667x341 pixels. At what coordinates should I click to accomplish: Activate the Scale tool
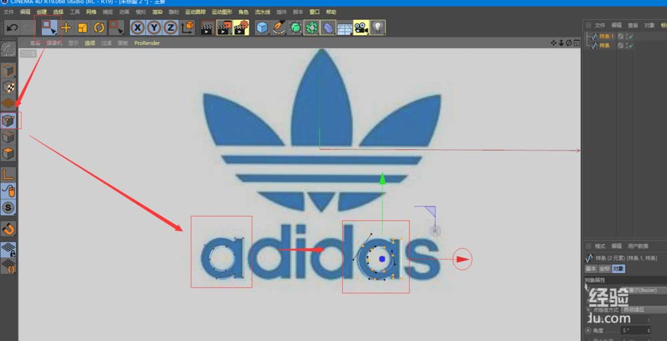[x=83, y=28]
